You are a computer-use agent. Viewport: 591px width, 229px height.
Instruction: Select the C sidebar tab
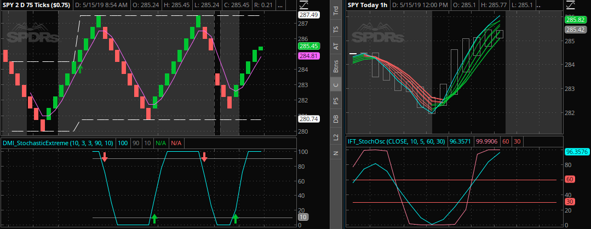pos(336,84)
